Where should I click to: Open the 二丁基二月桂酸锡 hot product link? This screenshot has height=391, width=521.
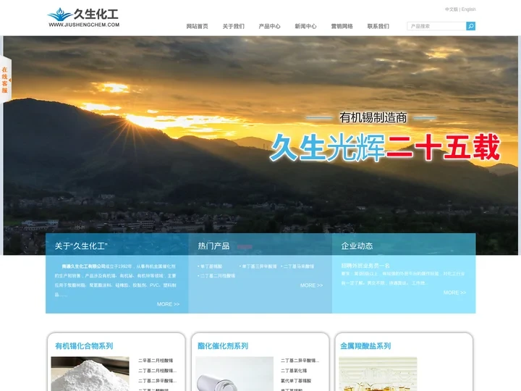[x=218, y=276]
